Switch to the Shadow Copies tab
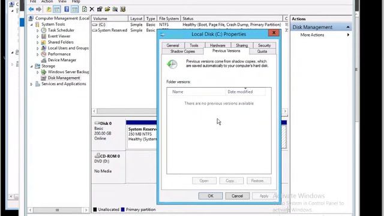 (x=182, y=52)
